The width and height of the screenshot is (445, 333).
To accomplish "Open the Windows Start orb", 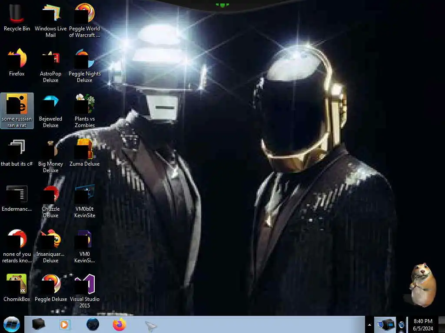I will pos(11,324).
